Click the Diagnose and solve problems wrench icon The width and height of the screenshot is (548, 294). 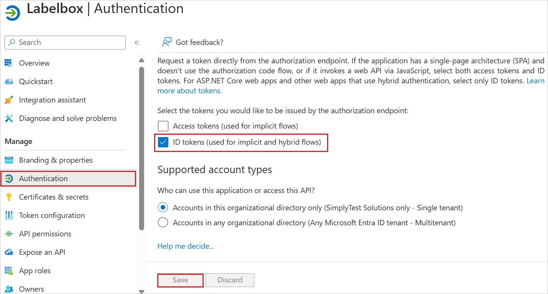coord(9,118)
